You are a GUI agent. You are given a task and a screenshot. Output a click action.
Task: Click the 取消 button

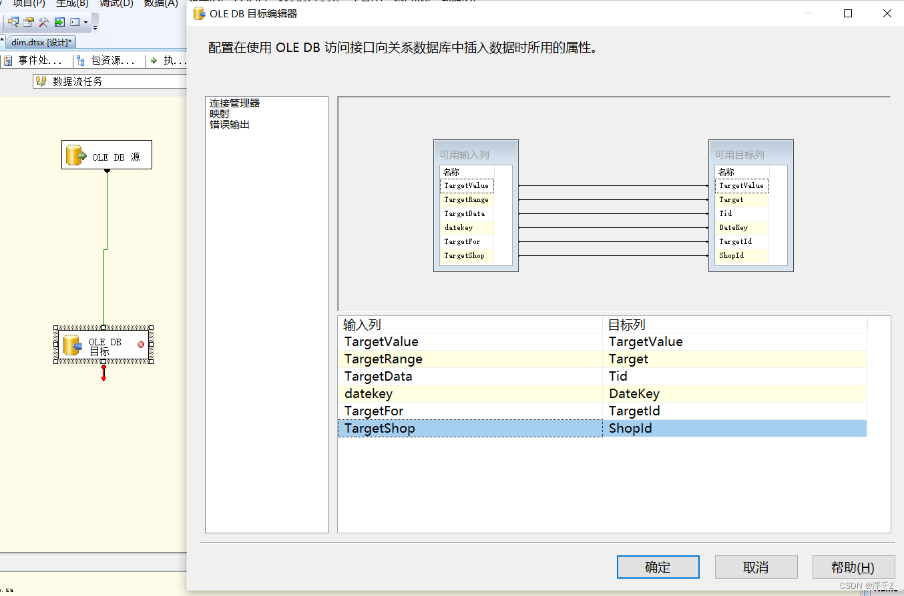pyautogui.click(x=756, y=567)
